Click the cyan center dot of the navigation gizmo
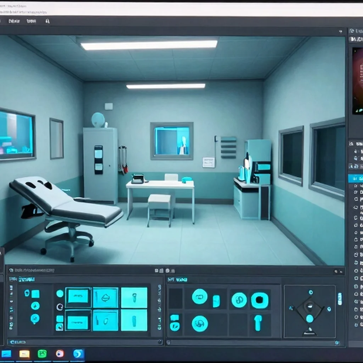The height and width of the screenshot is (363, 363). pos(310,319)
